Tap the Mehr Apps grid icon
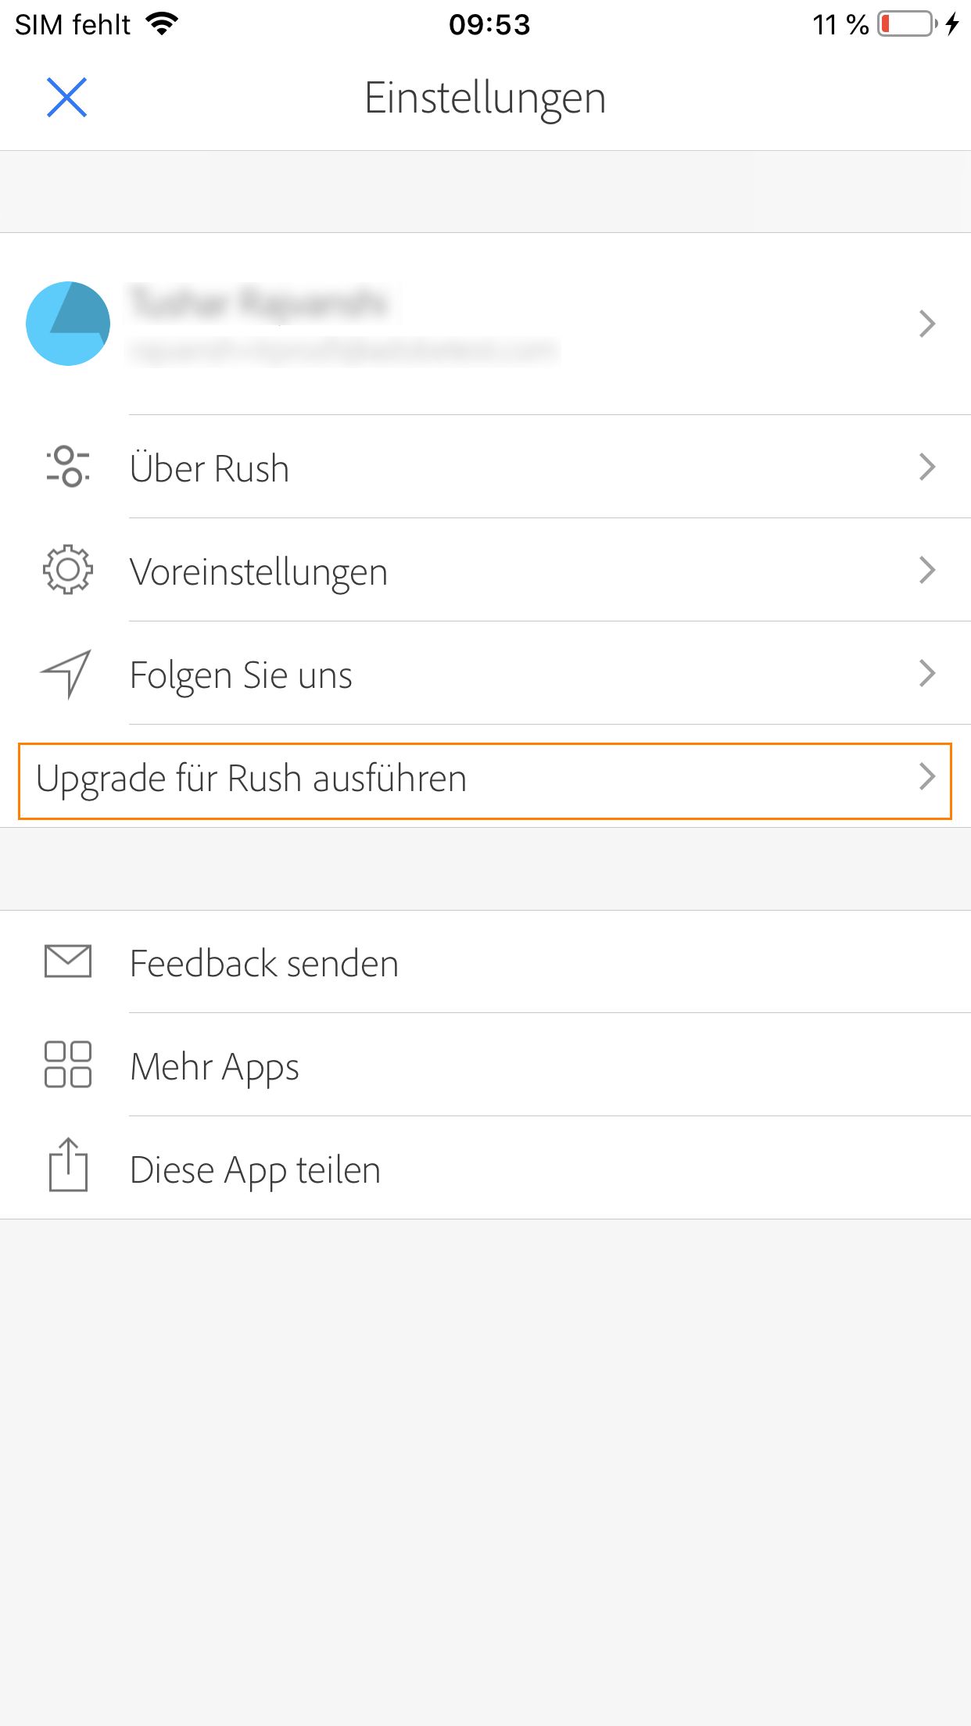The image size is (971, 1726). tap(67, 1065)
